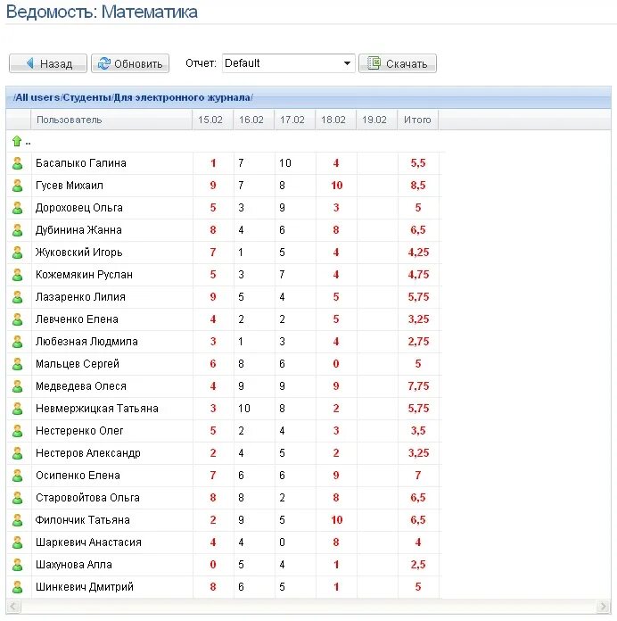Select the name Басалыко Галина
The height and width of the screenshot is (621, 617).
pos(81,163)
